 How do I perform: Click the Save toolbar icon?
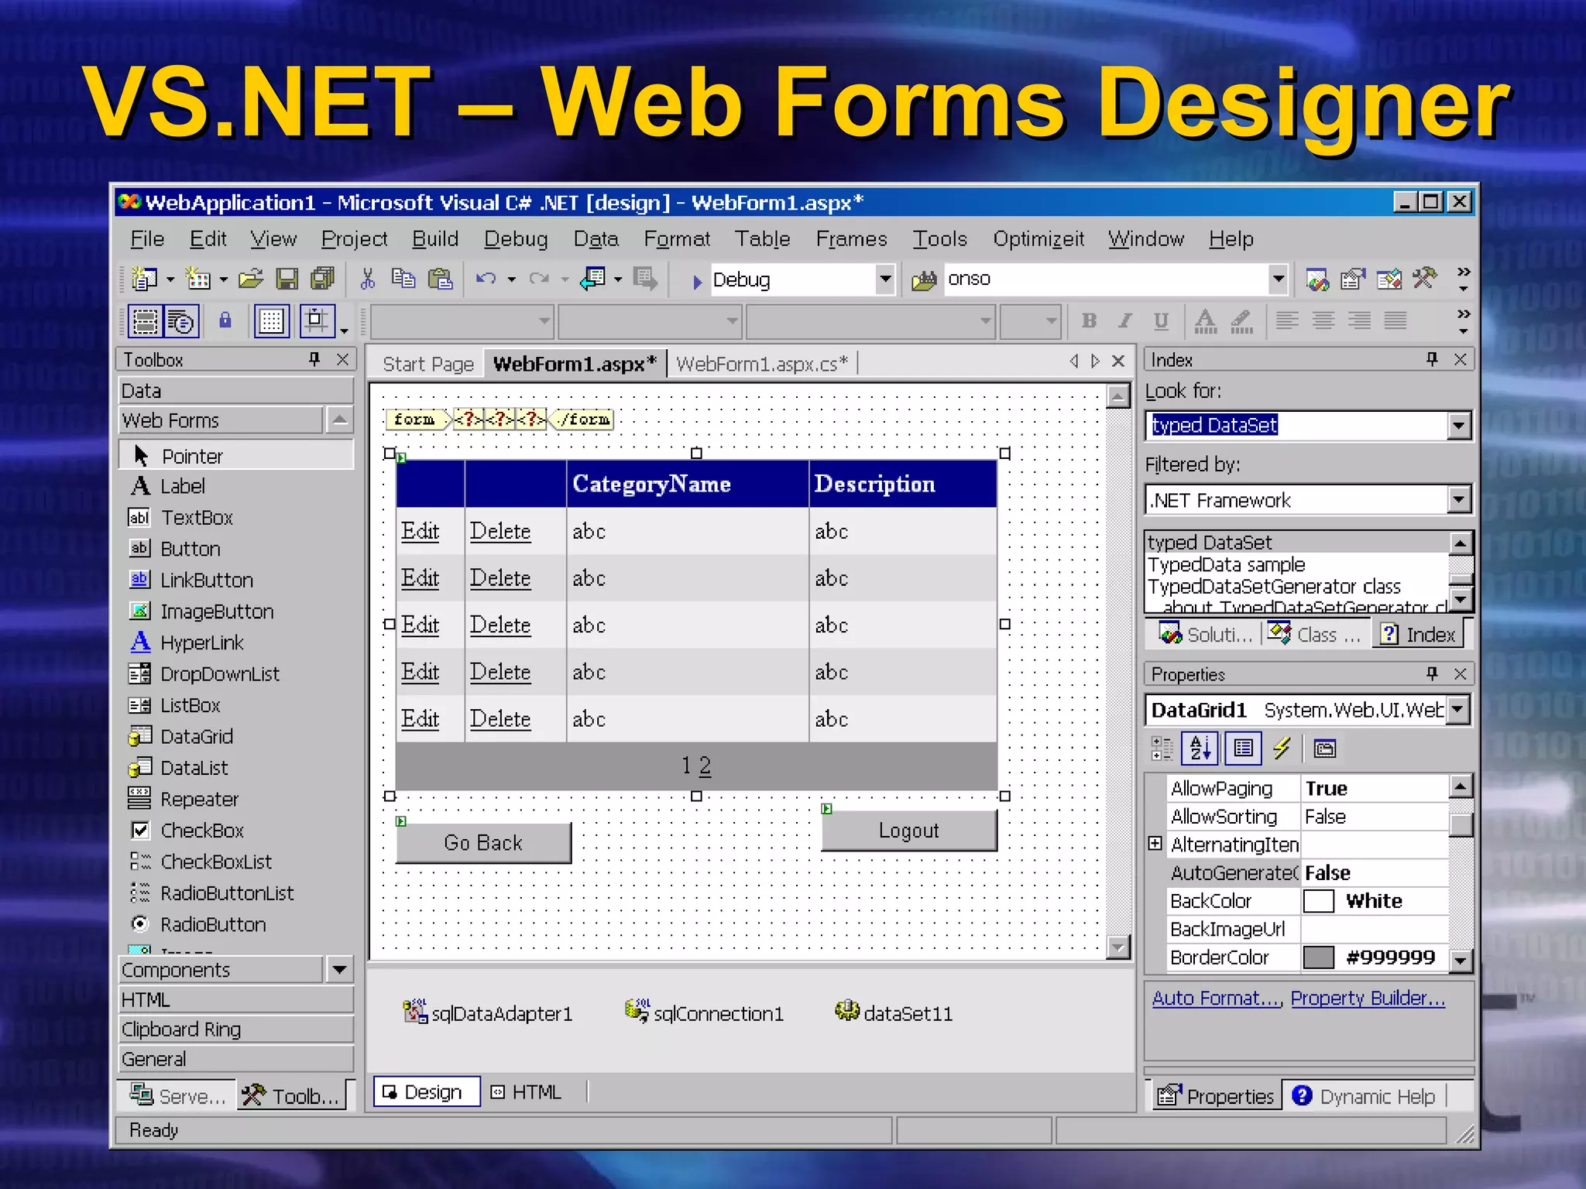click(287, 279)
